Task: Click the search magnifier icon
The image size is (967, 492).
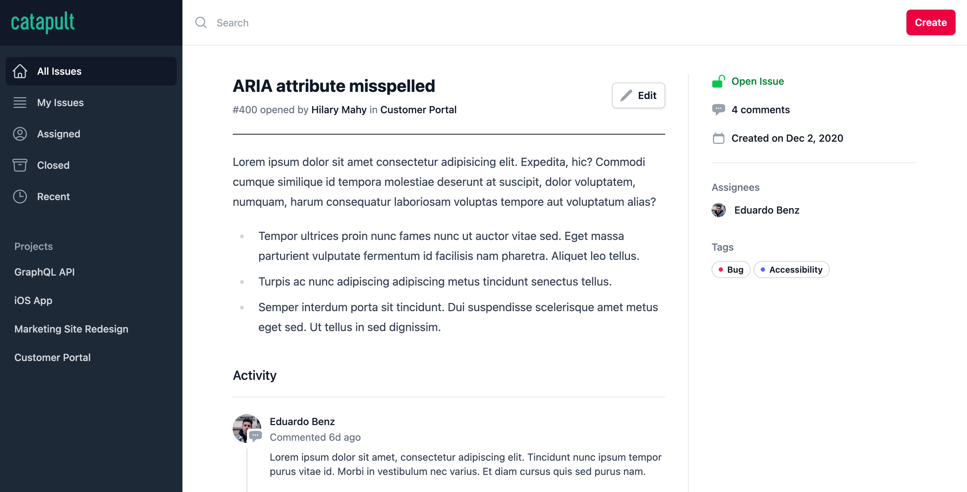Action: [x=201, y=22]
